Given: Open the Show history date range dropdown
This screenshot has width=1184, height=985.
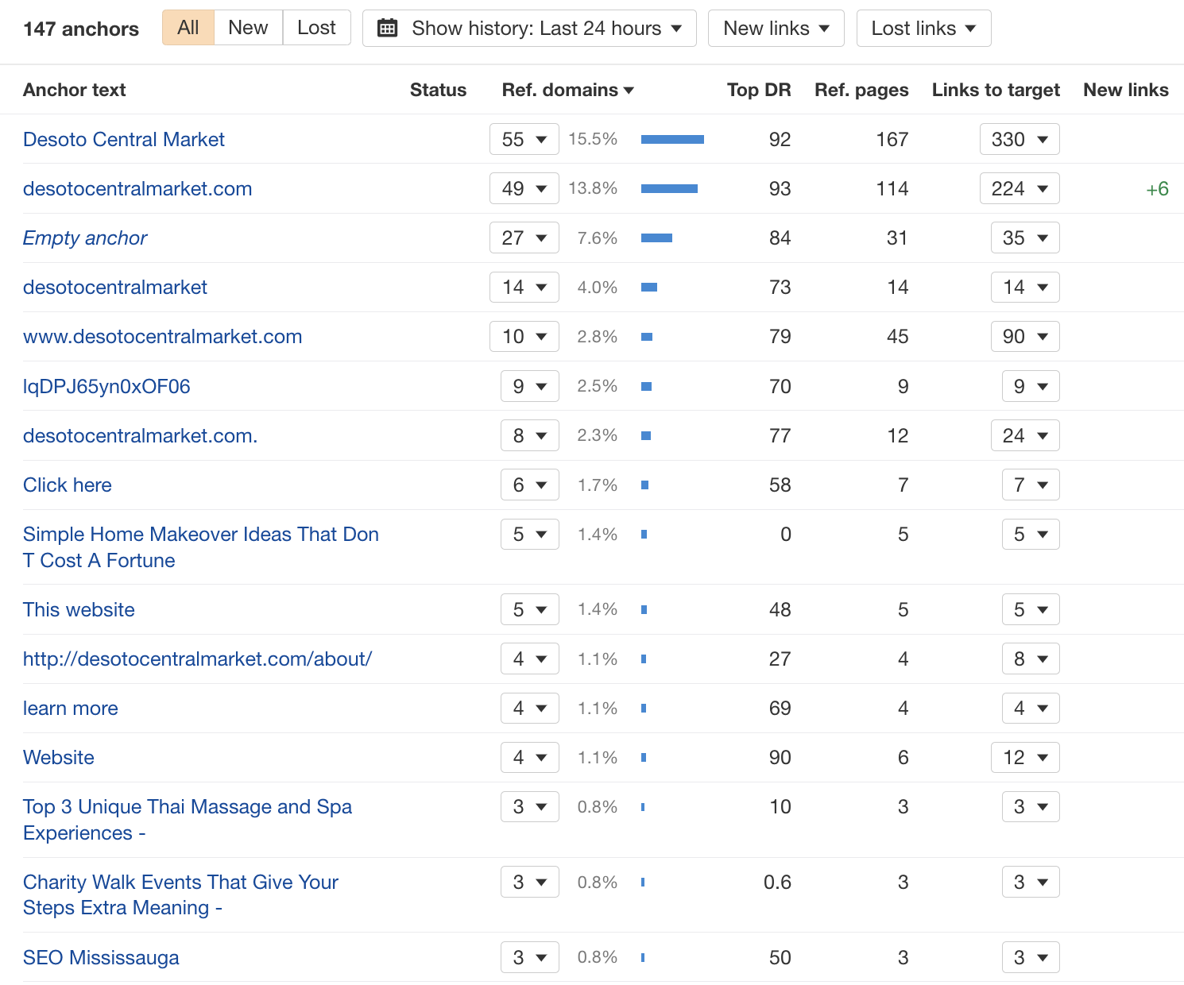Looking at the screenshot, I should pos(529,29).
